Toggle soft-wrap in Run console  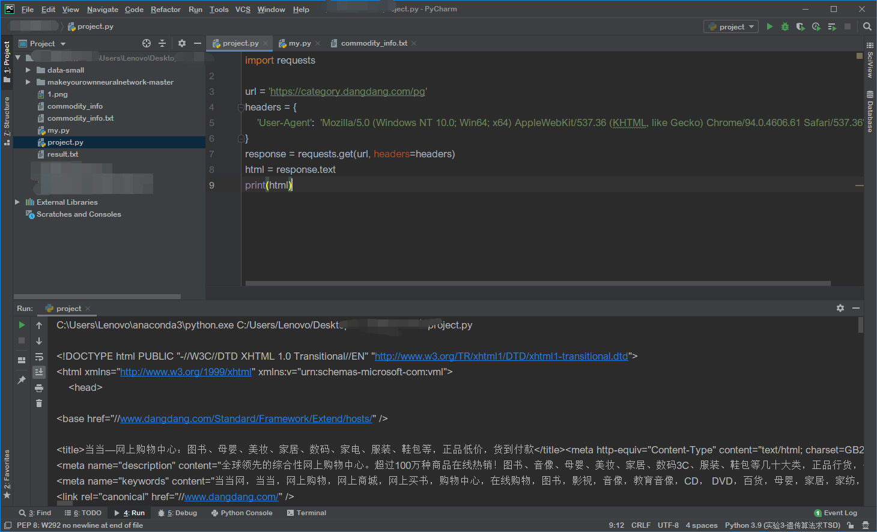(x=39, y=357)
